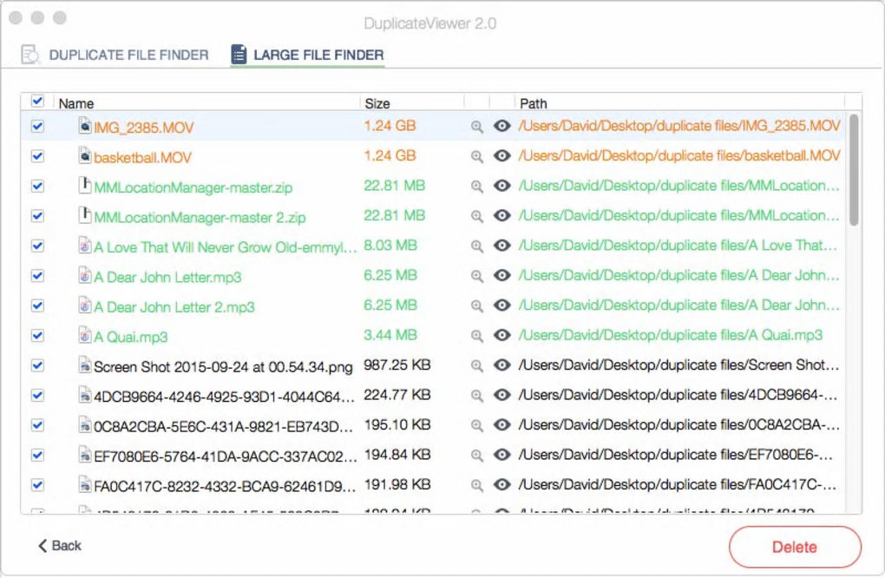This screenshot has width=885, height=578.
Task: Click magnifier icon for MMLocationManager-master.zip
Action: tap(477, 187)
